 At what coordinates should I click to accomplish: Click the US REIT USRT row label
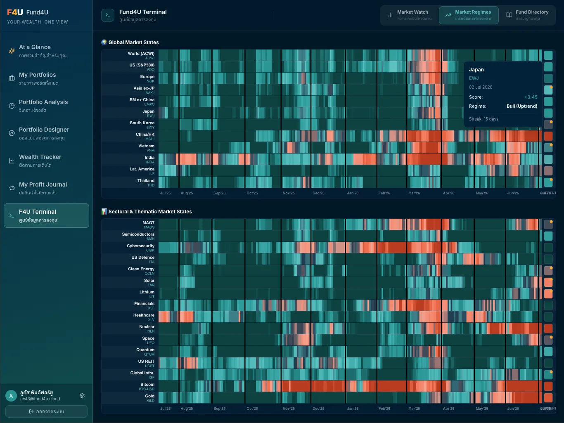pyautogui.click(x=146, y=363)
